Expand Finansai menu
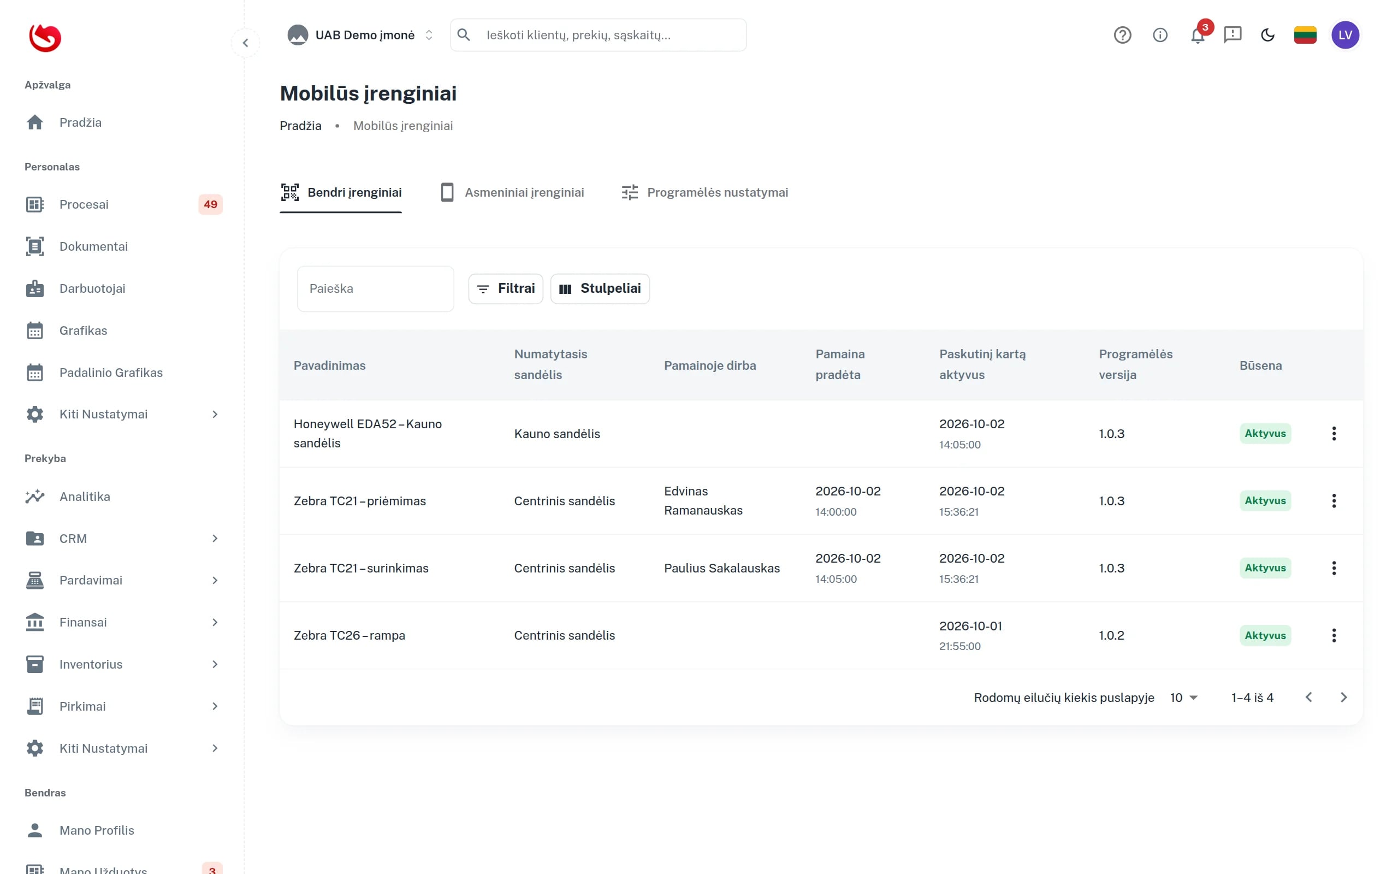1398x874 pixels. click(122, 623)
